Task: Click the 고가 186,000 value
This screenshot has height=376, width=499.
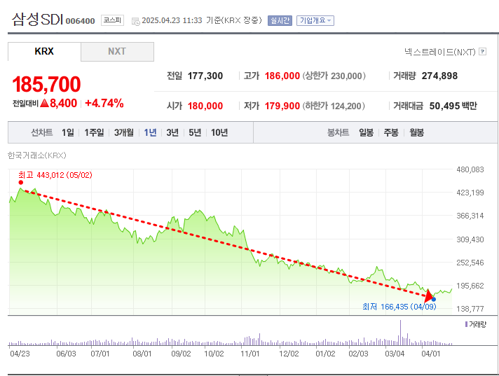Action: (x=282, y=76)
